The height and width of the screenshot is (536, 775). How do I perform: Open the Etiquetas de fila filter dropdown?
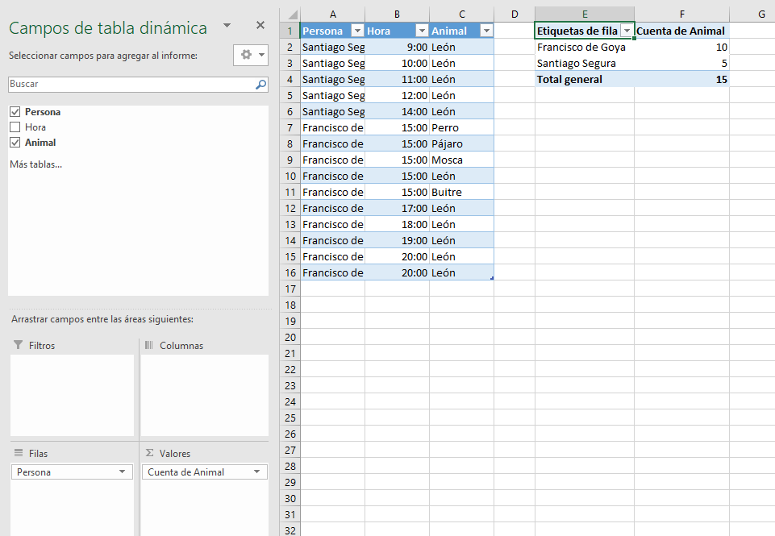[627, 31]
